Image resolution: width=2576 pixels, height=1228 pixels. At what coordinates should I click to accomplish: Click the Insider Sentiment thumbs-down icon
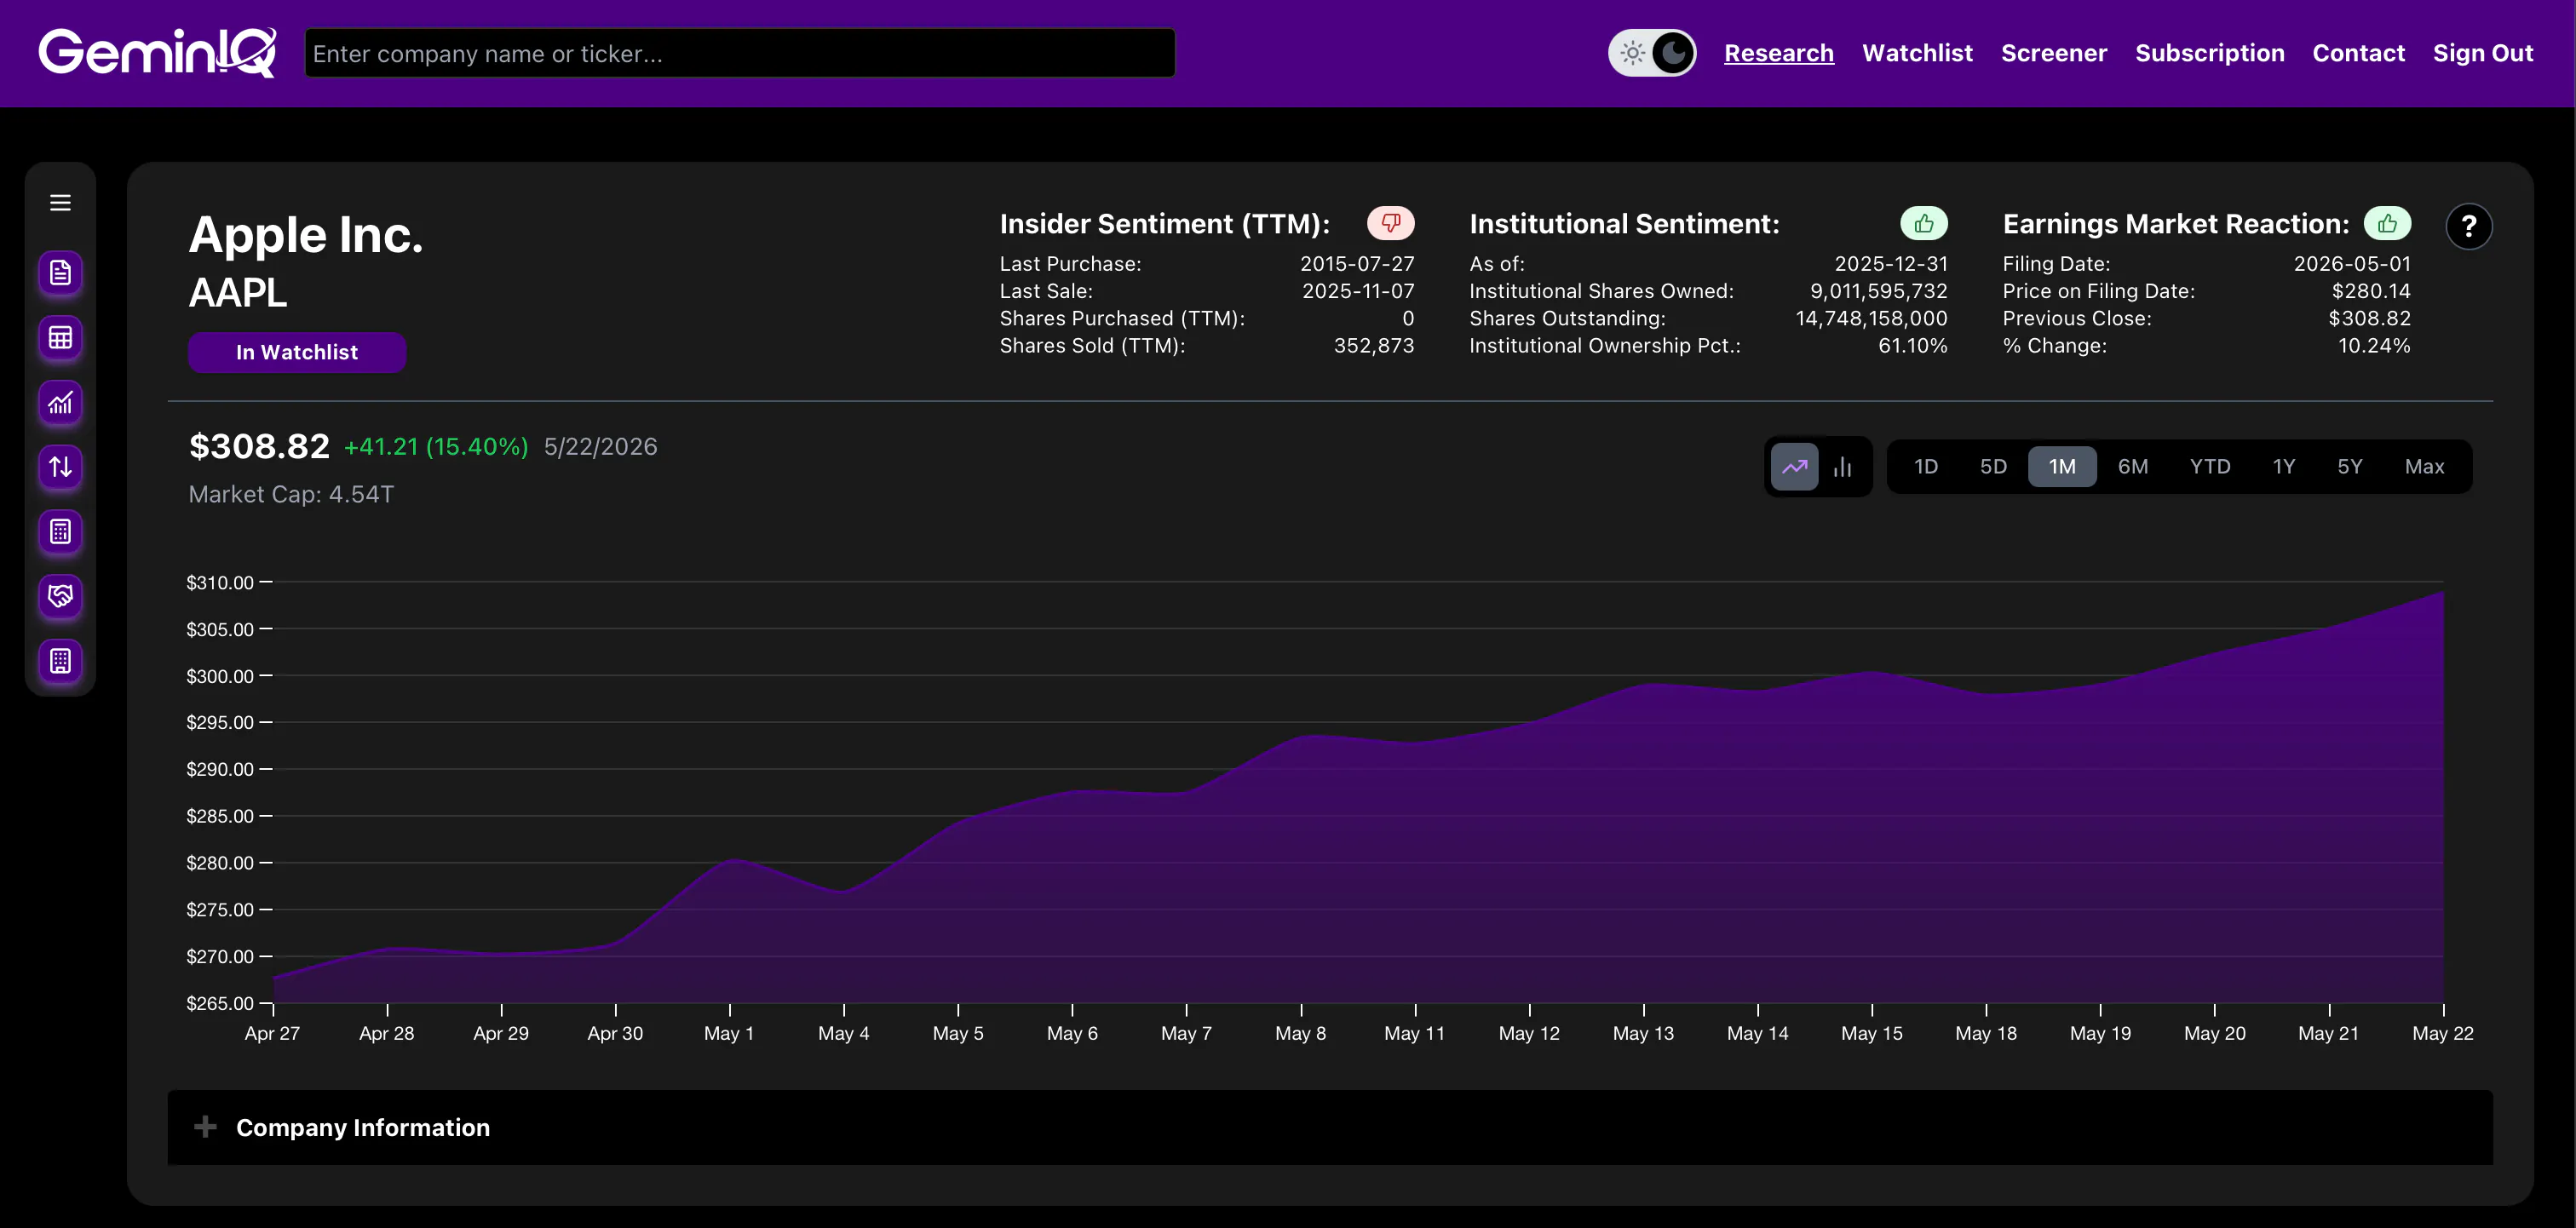coord(1390,223)
